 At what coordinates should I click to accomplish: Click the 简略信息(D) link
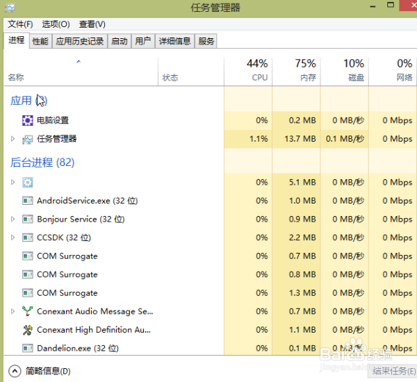(x=48, y=371)
